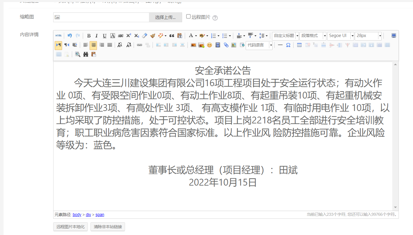Clear formatting with the eraser icon
Viewport: 413px width, 235px height.
click(x=145, y=36)
